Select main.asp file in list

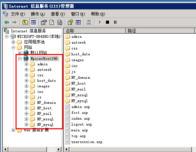pyautogui.click(x=80, y=130)
